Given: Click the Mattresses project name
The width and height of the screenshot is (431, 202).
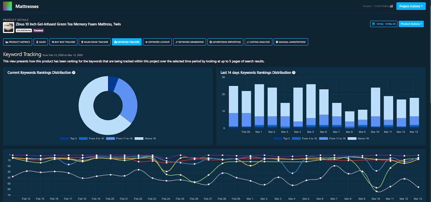Looking at the screenshot, I should point(27,6).
